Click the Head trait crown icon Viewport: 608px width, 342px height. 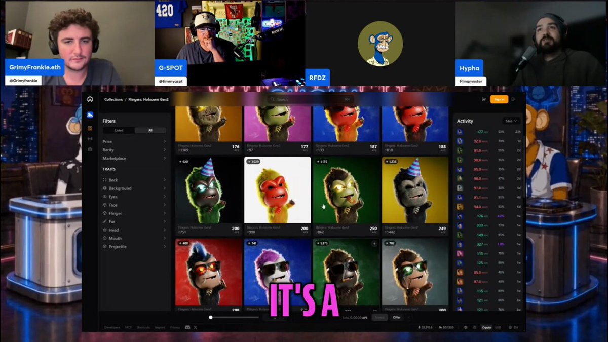point(104,230)
